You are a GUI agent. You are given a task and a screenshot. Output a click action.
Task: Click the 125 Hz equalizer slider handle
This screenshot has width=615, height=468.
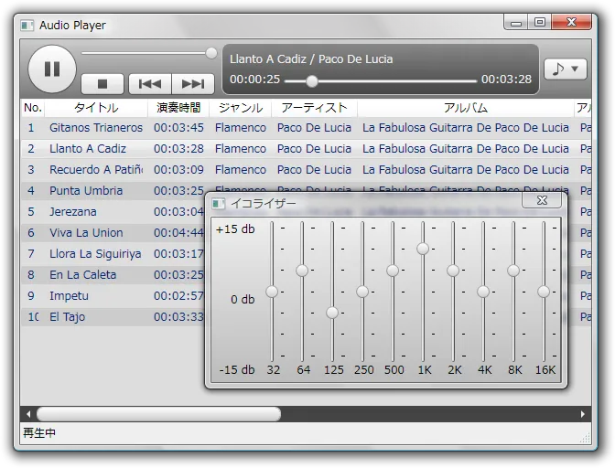point(332,313)
